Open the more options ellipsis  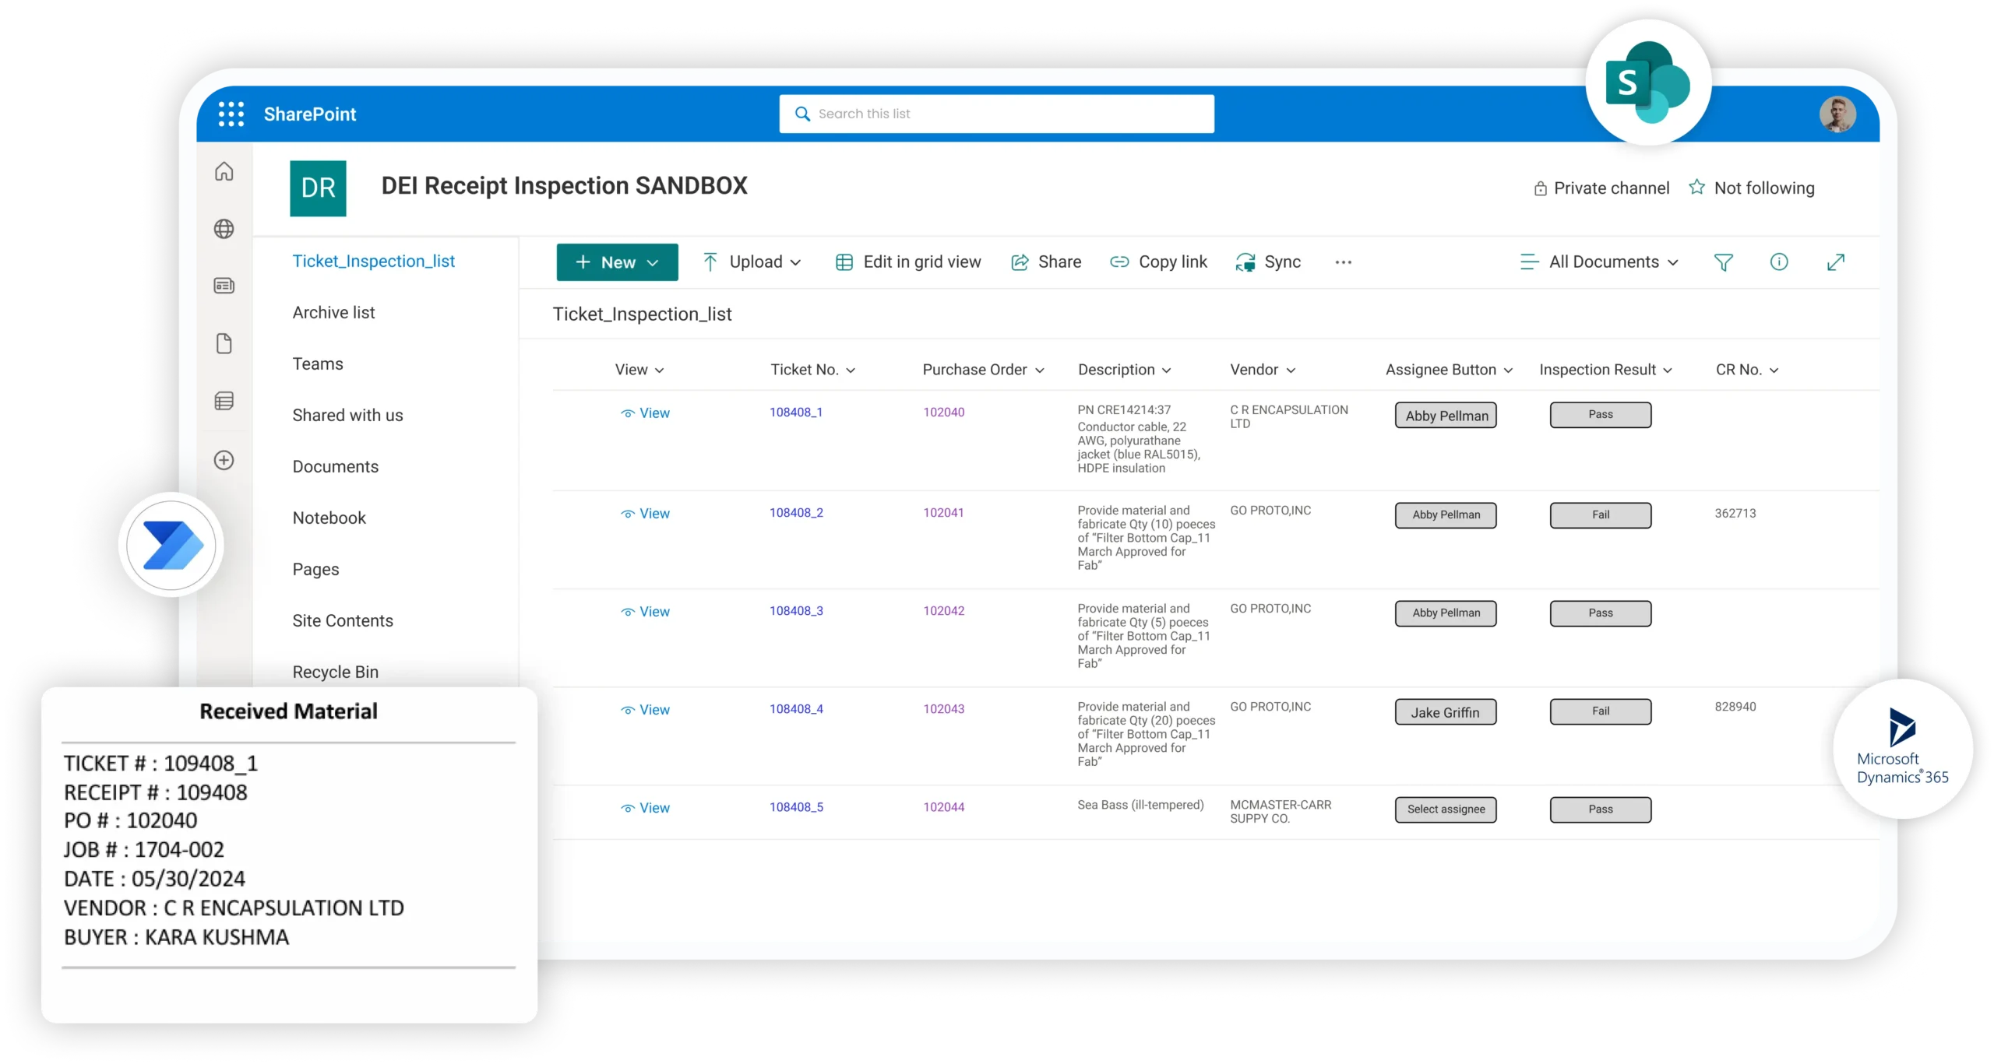[x=1344, y=262]
